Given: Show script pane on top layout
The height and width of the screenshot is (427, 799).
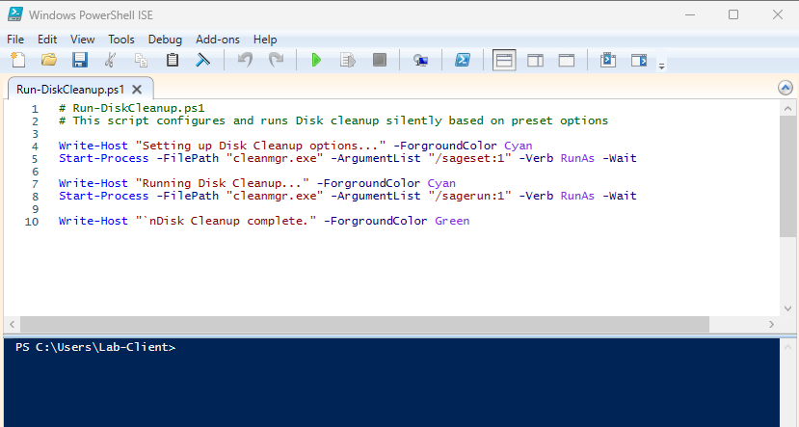Looking at the screenshot, I should click(504, 60).
